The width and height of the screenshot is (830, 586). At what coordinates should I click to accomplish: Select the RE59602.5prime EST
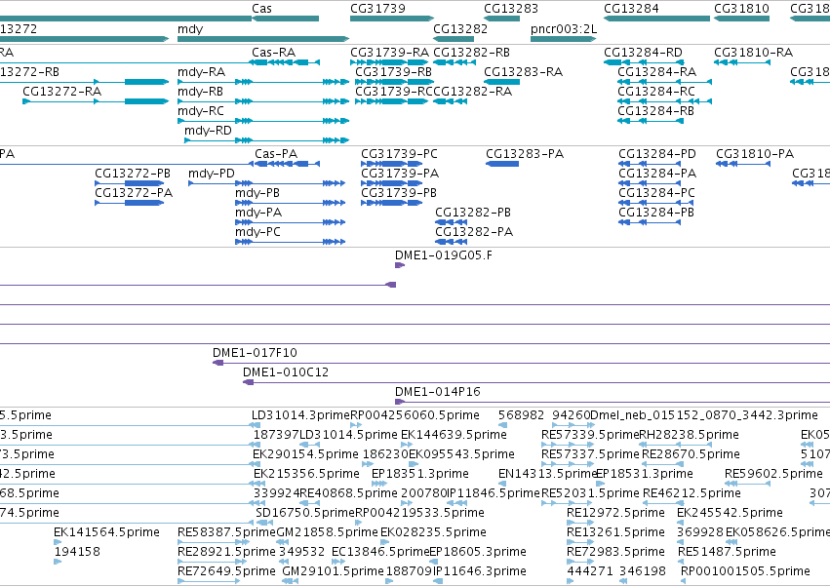tap(747, 484)
